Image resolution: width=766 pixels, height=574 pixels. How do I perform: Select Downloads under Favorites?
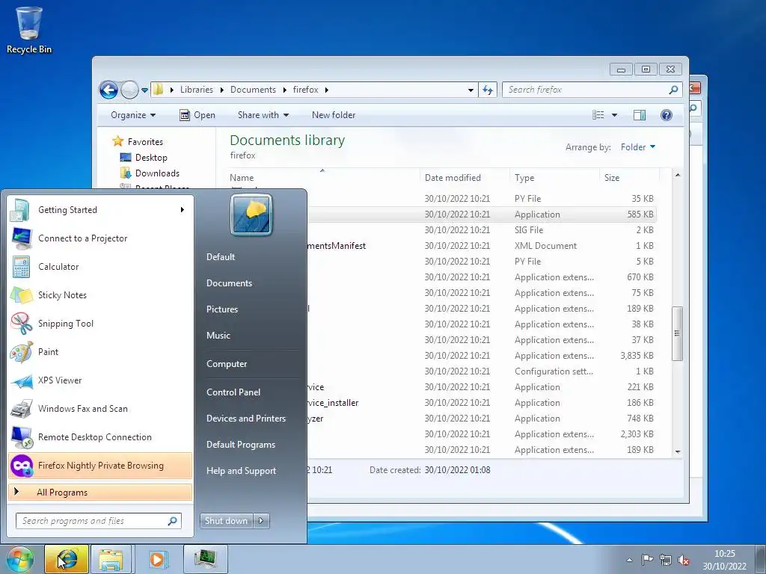point(157,173)
